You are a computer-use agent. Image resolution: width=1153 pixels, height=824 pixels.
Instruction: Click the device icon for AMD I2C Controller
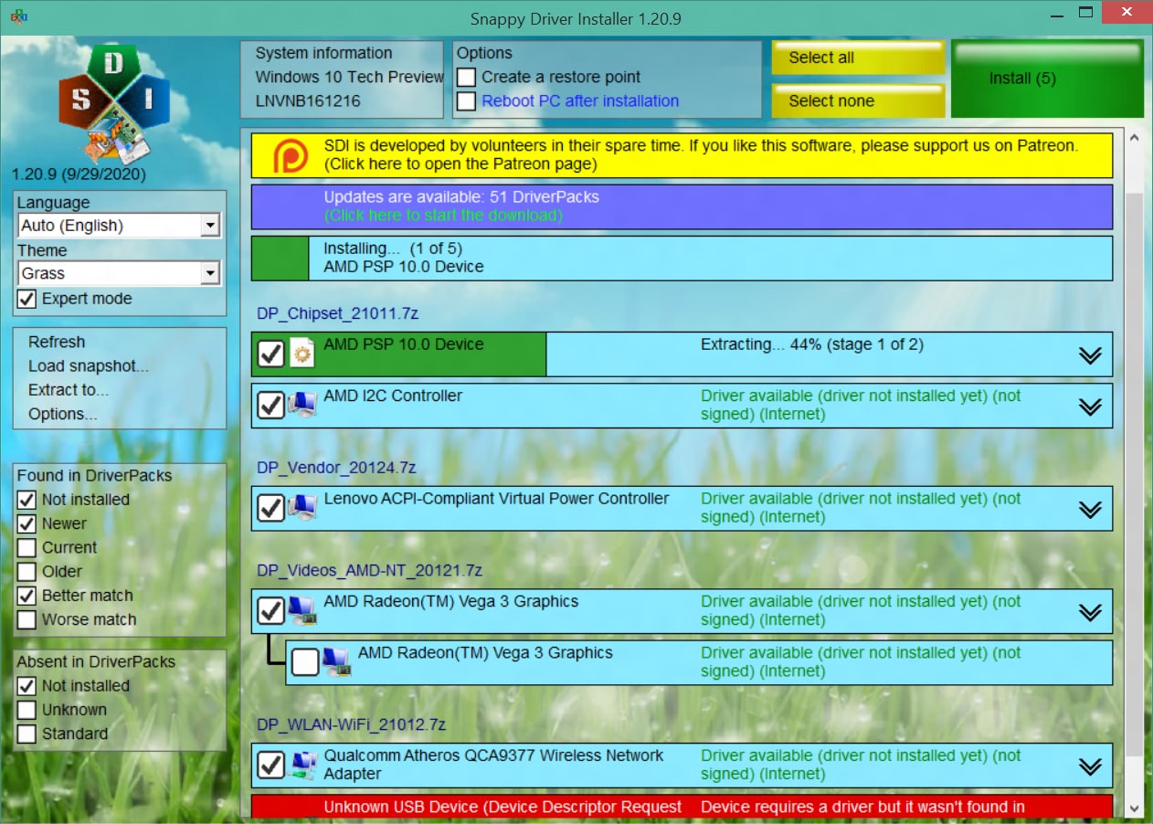(x=302, y=405)
